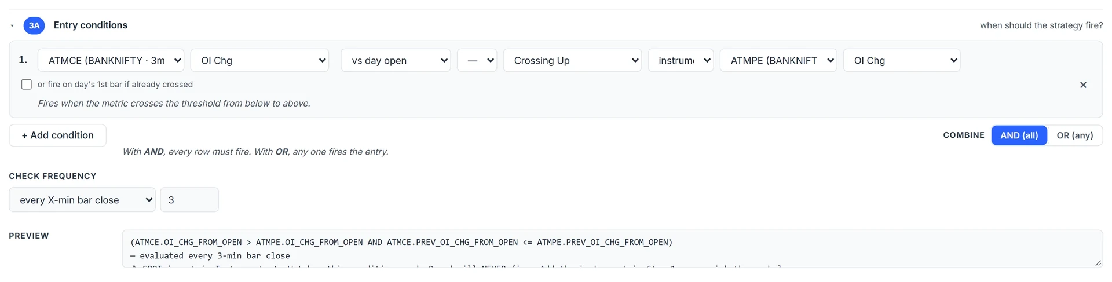Grab the preview box resize handle
Image resolution: width=1112 pixels, height=282 pixels.
pyautogui.click(x=1098, y=263)
